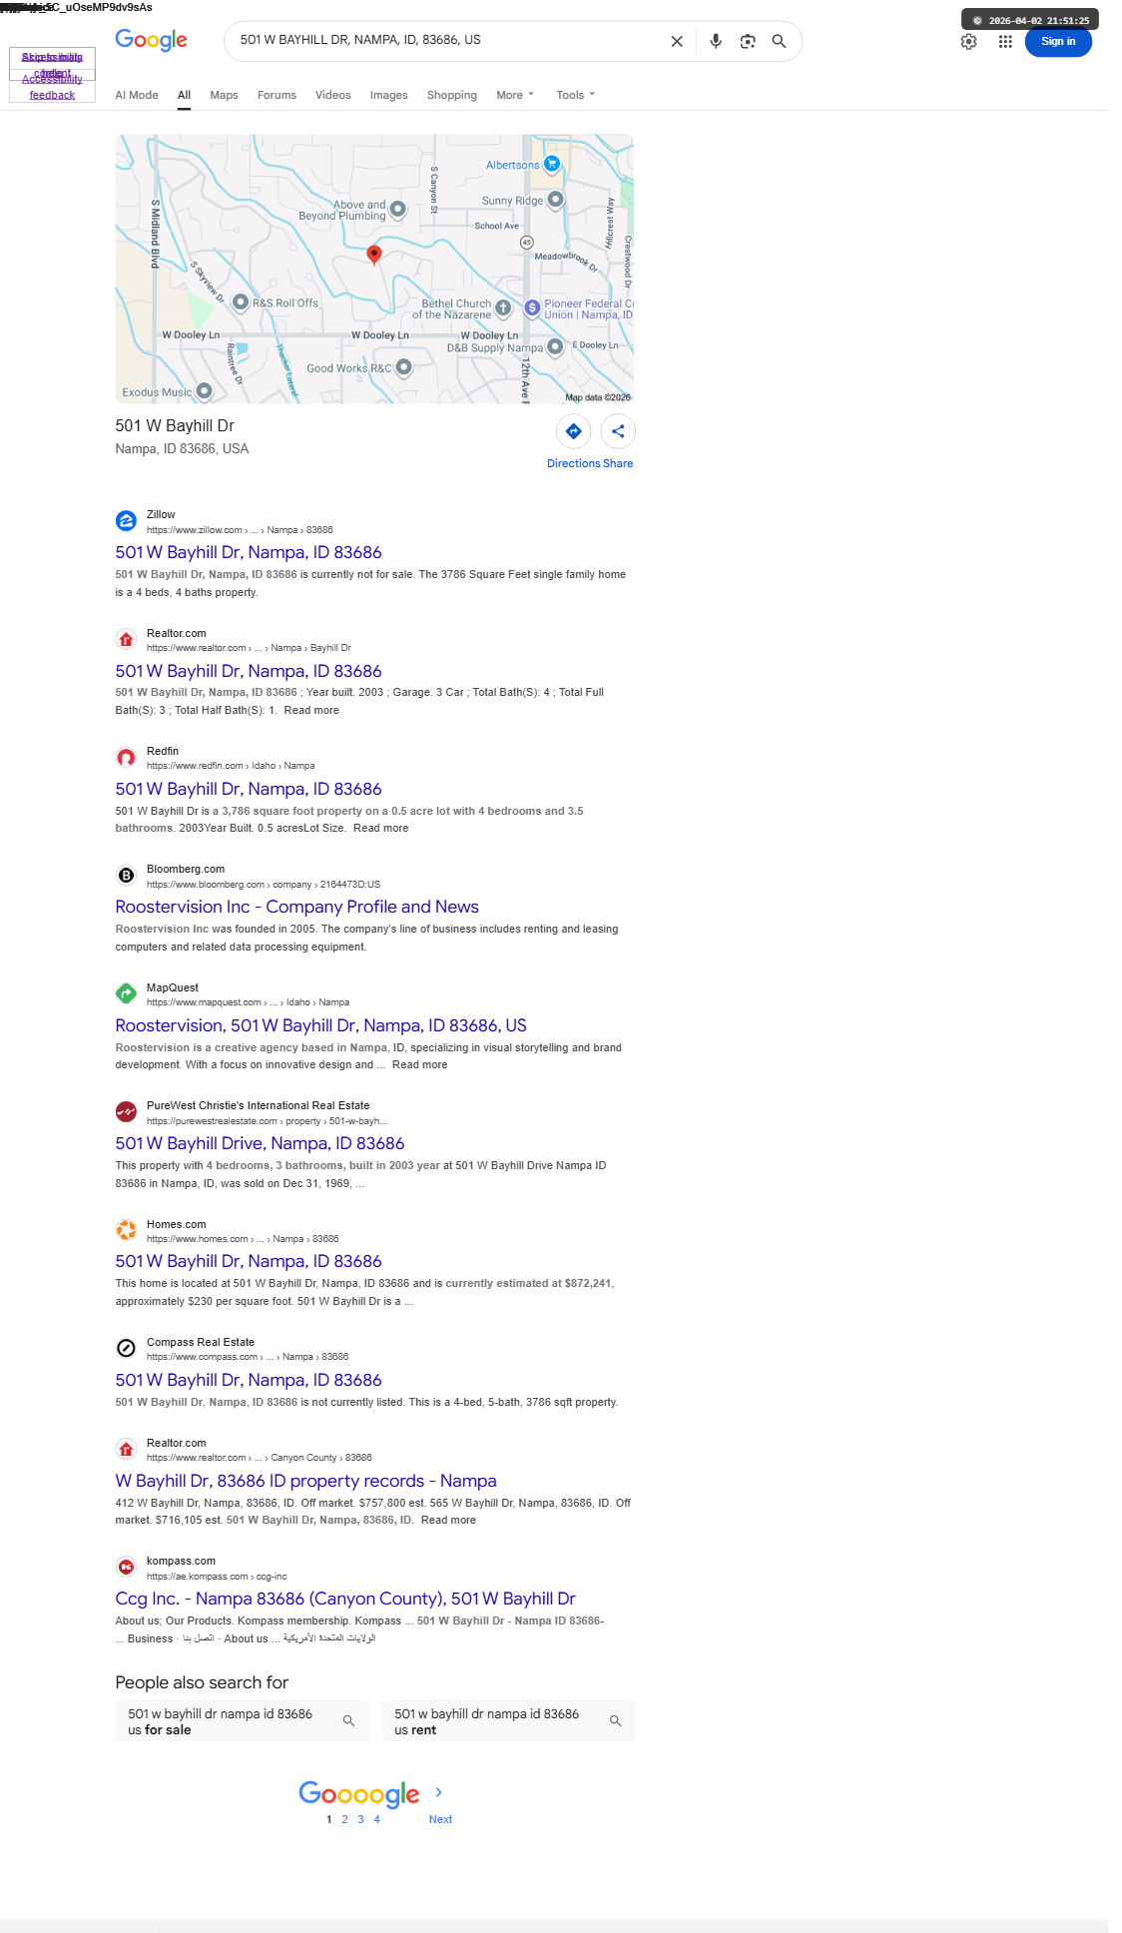Open Roostervision Inc Company Profile and News

pos(296,907)
